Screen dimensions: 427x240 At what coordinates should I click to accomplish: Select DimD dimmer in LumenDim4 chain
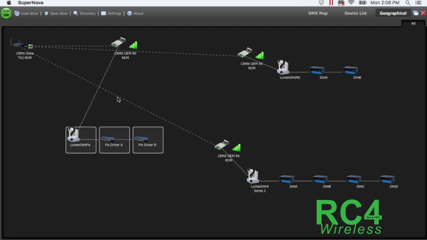point(387,179)
